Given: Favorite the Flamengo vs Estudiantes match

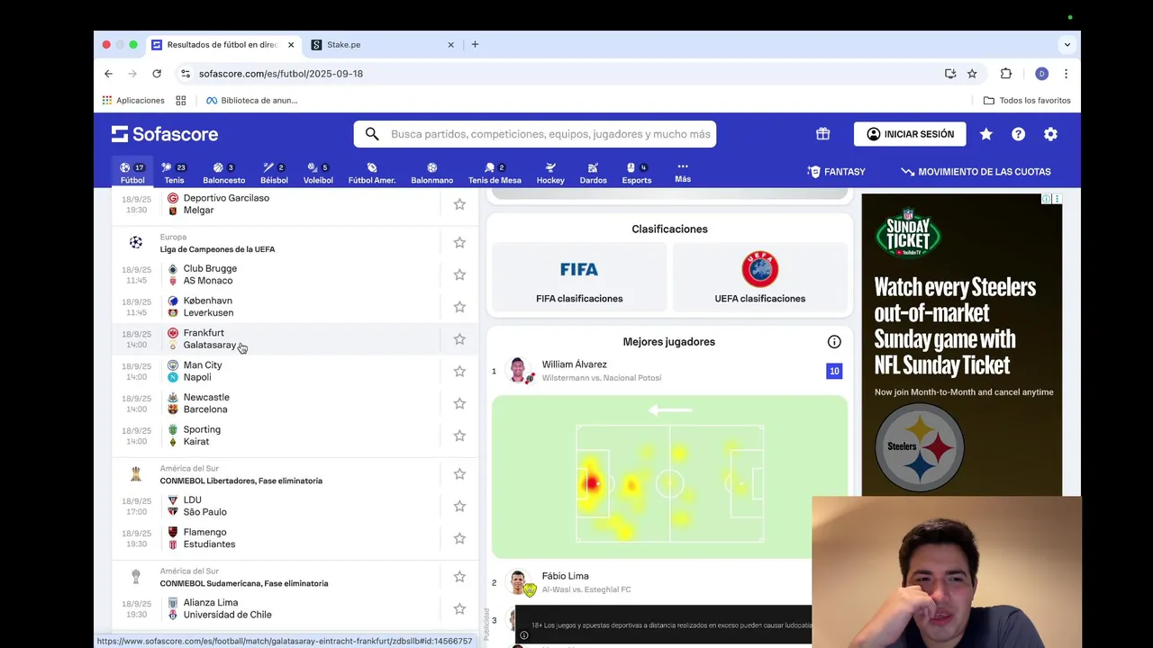Looking at the screenshot, I should pyautogui.click(x=459, y=538).
